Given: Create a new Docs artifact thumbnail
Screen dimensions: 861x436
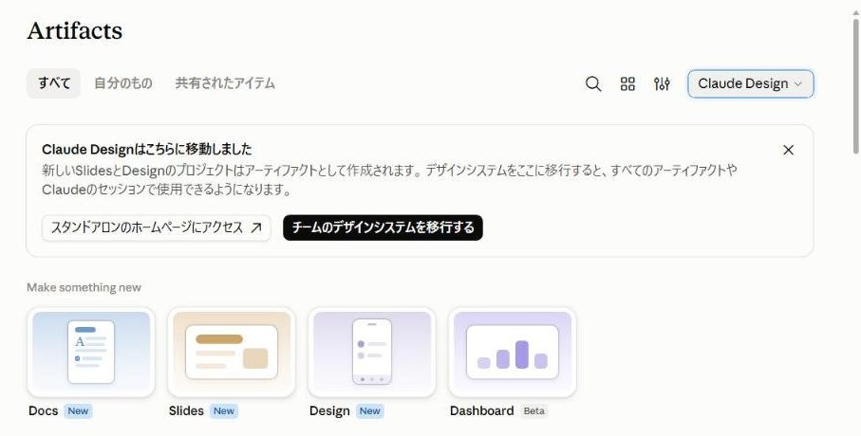Looking at the screenshot, I should coord(91,352).
